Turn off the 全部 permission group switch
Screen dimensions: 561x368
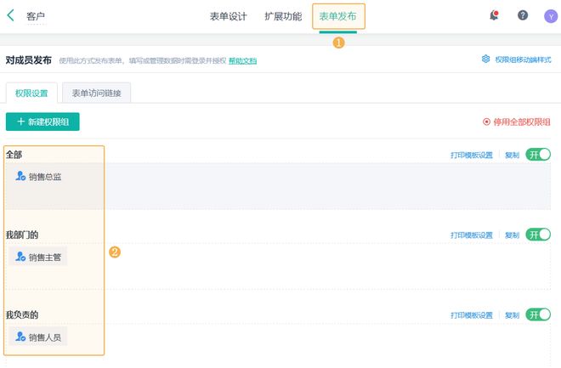click(538, 155)
